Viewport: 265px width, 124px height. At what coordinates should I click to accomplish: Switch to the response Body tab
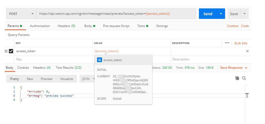point(9,68)
